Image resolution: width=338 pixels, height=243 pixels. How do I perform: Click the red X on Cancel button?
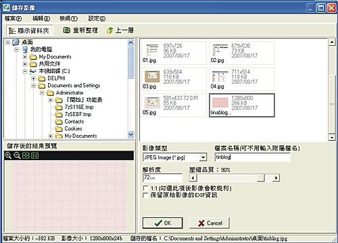201,223
